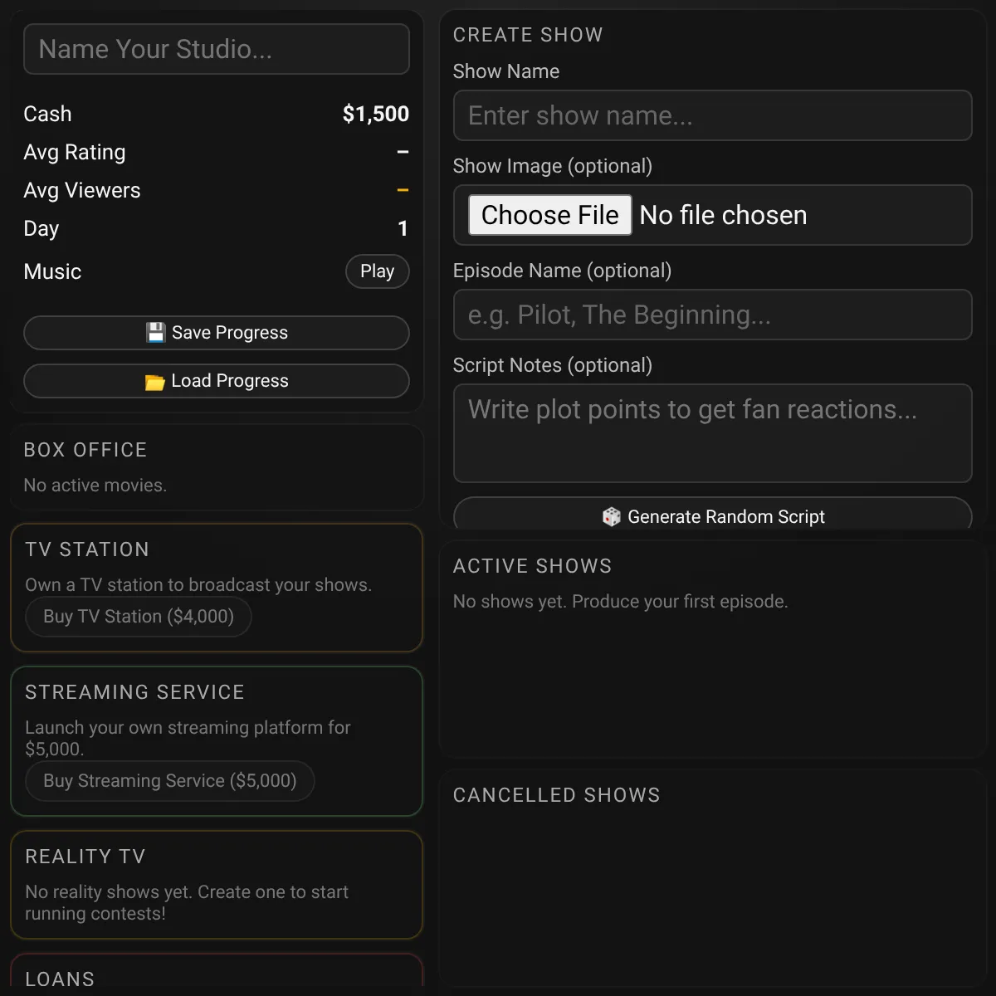Image resolution: width=996 pixels, height=996 pixels.
Task: Click into the Show Name input
Action: pyautogui.click(x=712, y=115)
